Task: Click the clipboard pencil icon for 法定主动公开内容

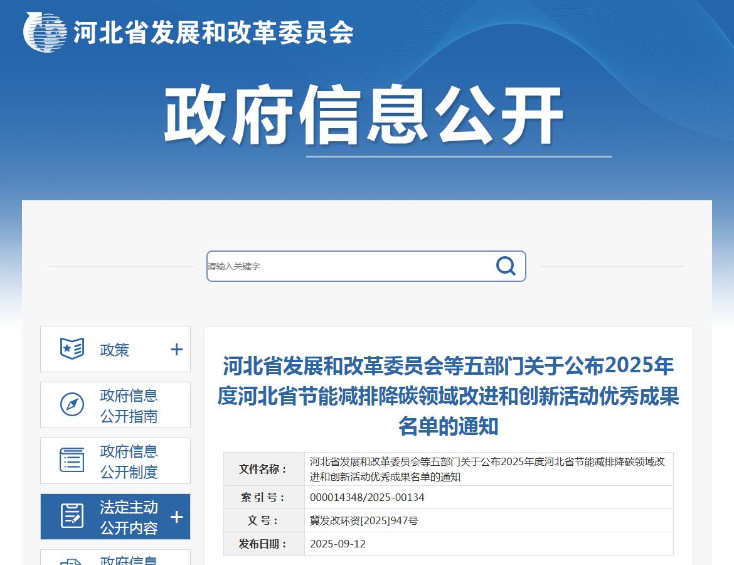Action: point(72,516)
